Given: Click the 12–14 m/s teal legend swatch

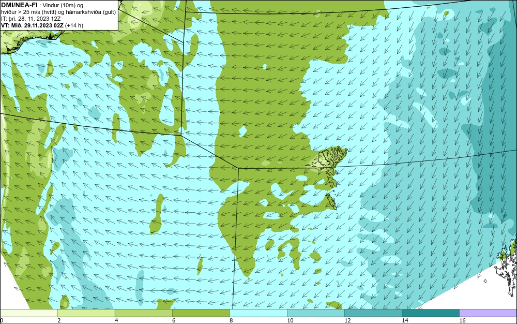Looking at the screenshot, I should pyautogui.click(x=373, y=313).
